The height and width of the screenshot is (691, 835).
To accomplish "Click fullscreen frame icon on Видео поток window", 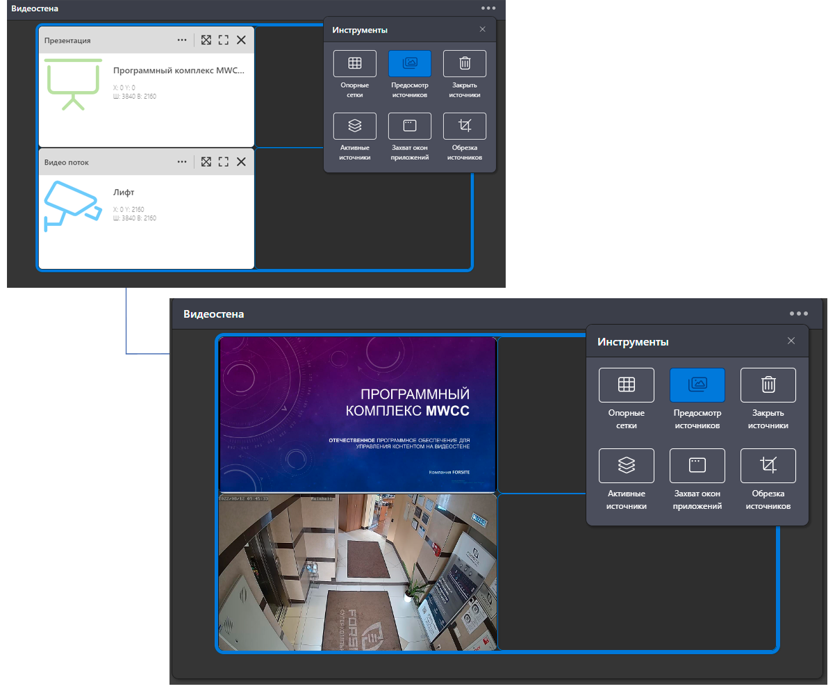I will pyautogui.click(x=223, y=161).
